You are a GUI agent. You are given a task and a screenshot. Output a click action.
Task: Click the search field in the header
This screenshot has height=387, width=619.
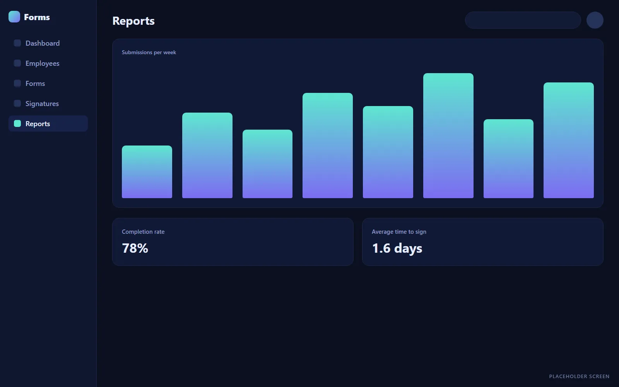[x=523, y=20]
